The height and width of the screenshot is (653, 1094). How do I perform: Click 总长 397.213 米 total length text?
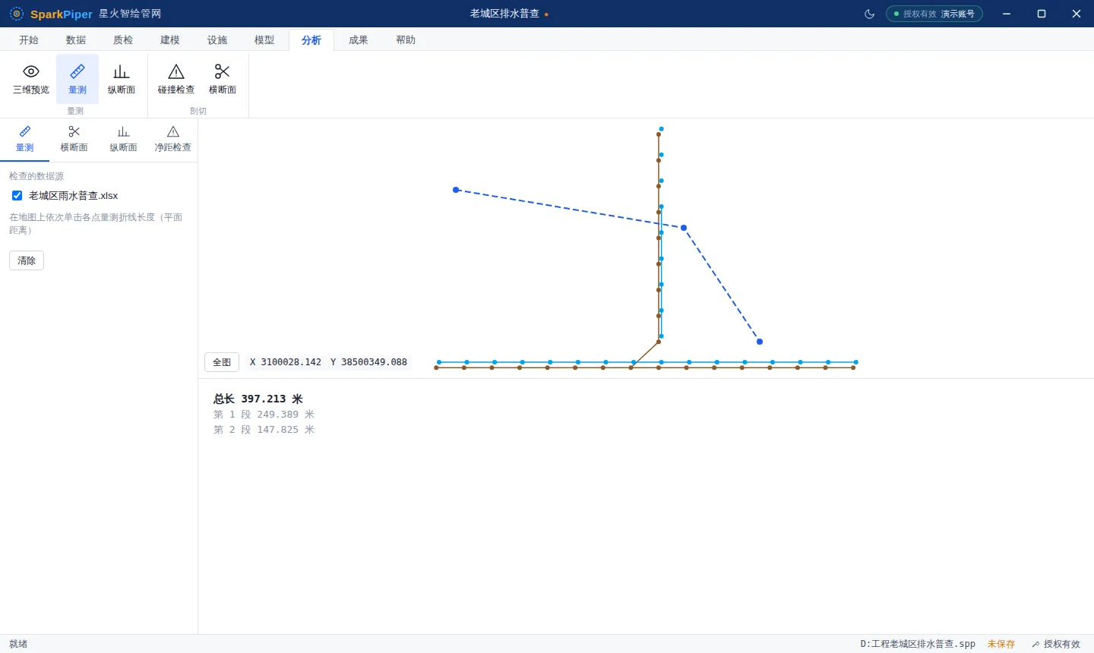click(x=258, y=399)
